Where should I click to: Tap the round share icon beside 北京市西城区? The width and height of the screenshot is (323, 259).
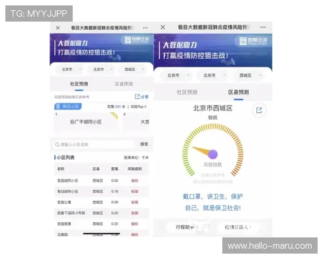point(259,110)
